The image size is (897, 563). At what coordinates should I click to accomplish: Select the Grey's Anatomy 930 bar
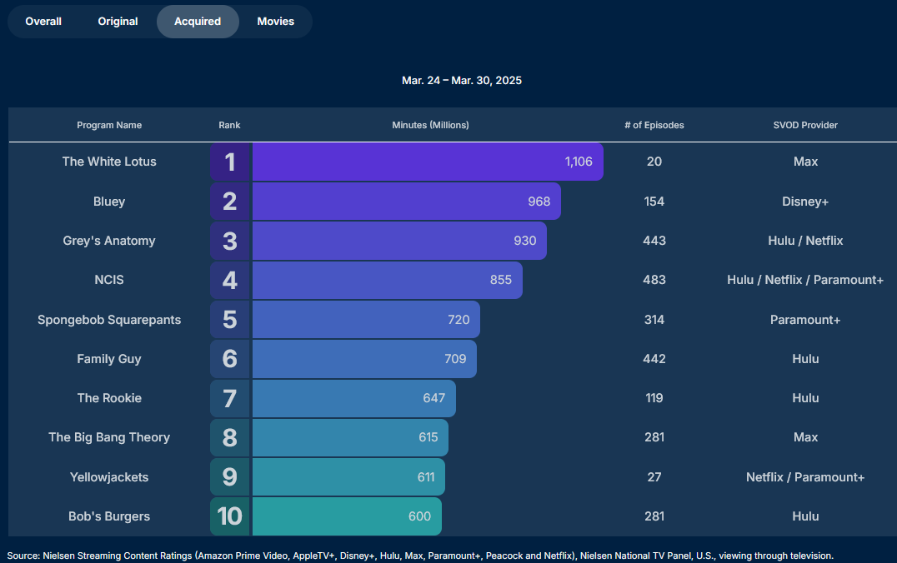click(399, 241)
